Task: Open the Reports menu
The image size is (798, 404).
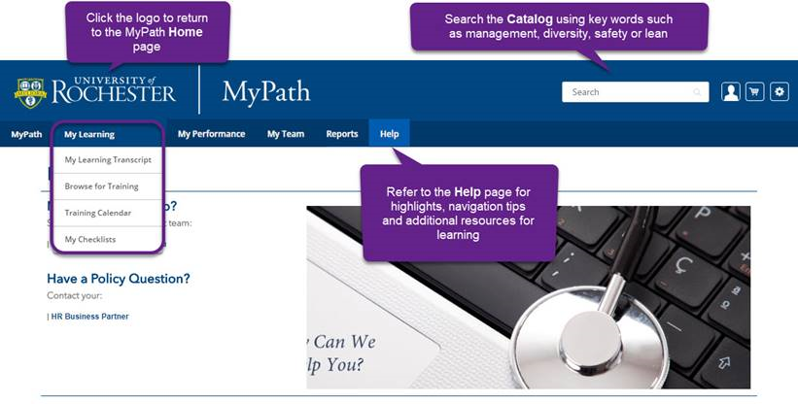Action: pyautogui.click(x=342, y=134)
